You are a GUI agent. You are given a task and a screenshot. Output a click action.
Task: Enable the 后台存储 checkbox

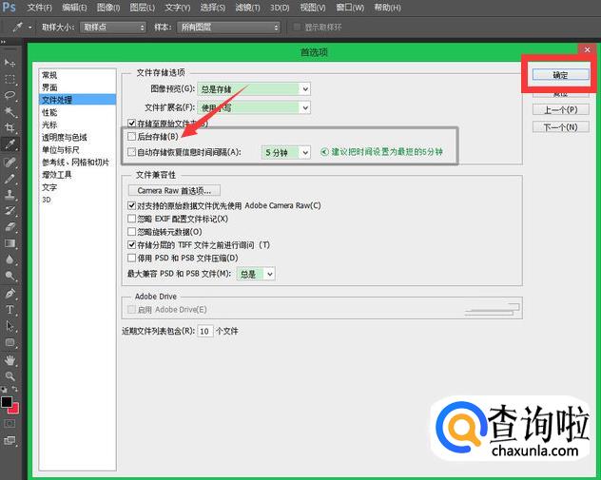(132, 137)
